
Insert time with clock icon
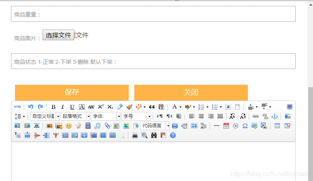[236, 126]
